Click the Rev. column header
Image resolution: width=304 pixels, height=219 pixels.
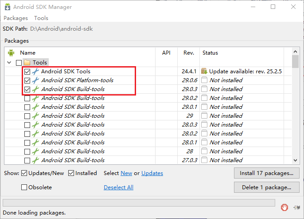(x=189, y=53)
